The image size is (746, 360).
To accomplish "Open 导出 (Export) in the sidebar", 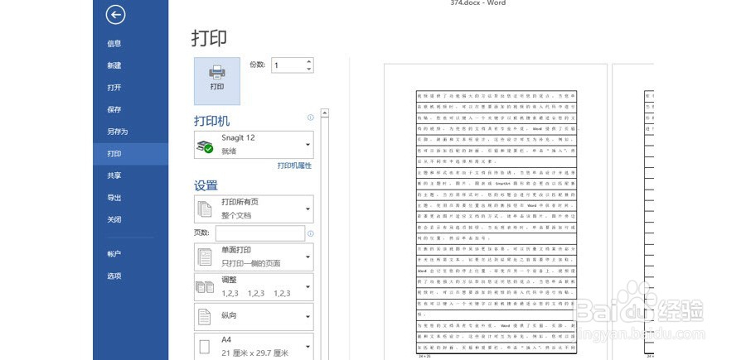I will click(x=114, y=198).
